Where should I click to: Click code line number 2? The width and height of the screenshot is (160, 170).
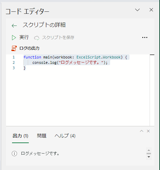(14, 62)
